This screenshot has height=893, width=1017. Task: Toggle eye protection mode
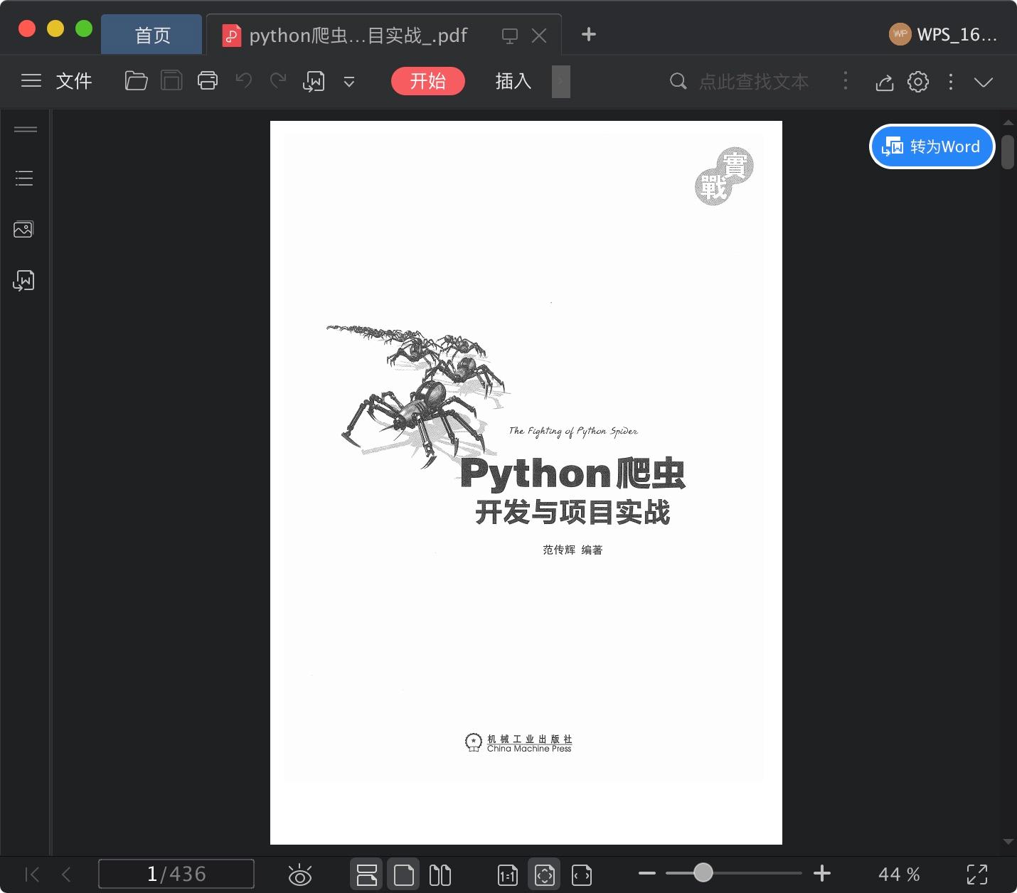(x=300, y=875)
